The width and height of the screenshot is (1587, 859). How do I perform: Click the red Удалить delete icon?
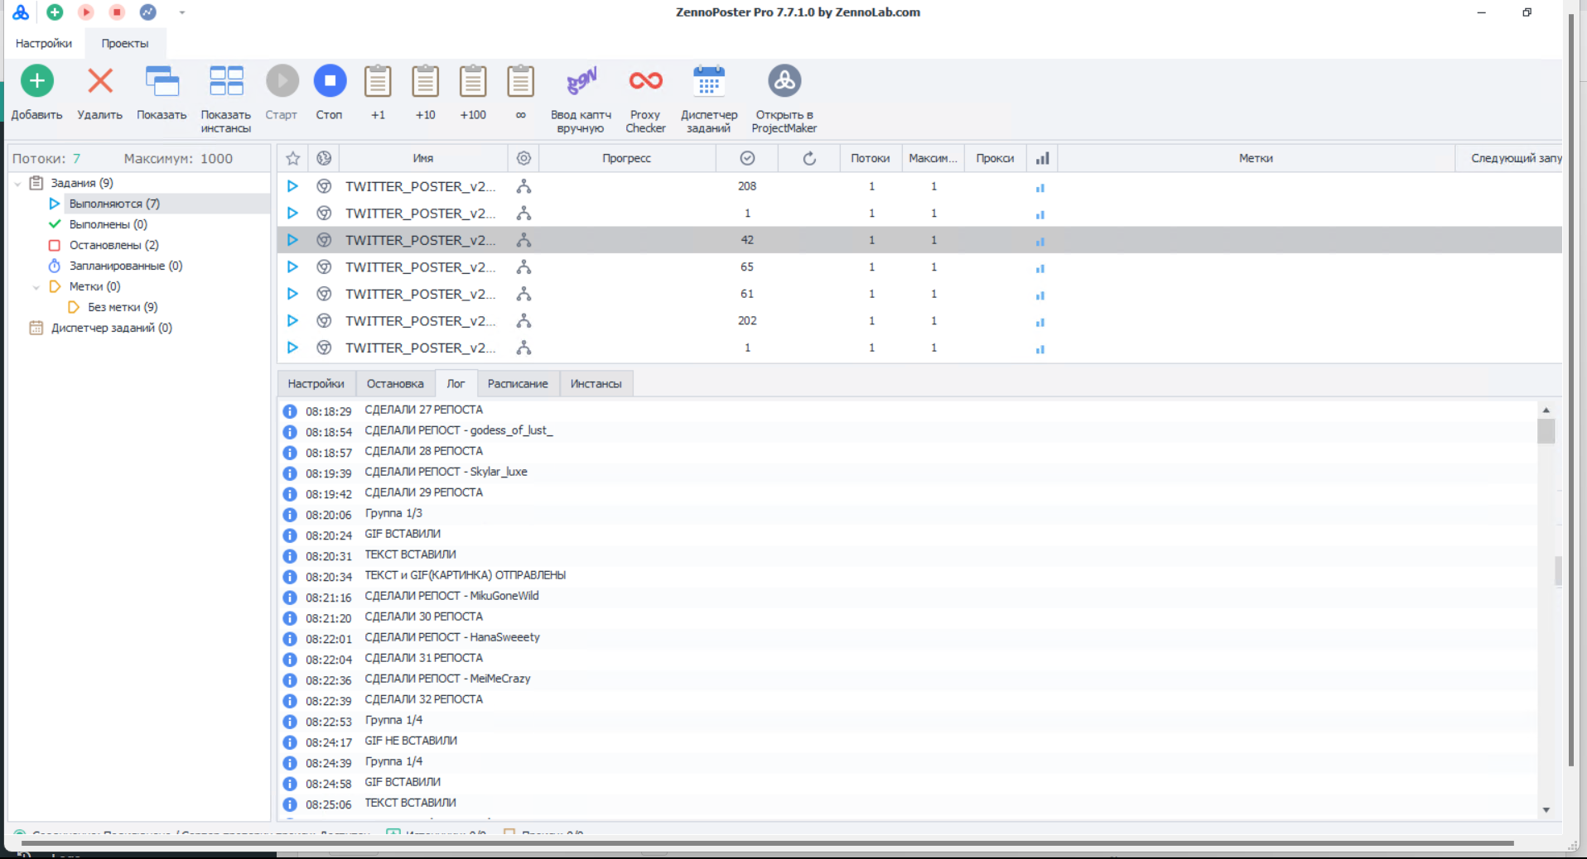(x=100, y=81)
